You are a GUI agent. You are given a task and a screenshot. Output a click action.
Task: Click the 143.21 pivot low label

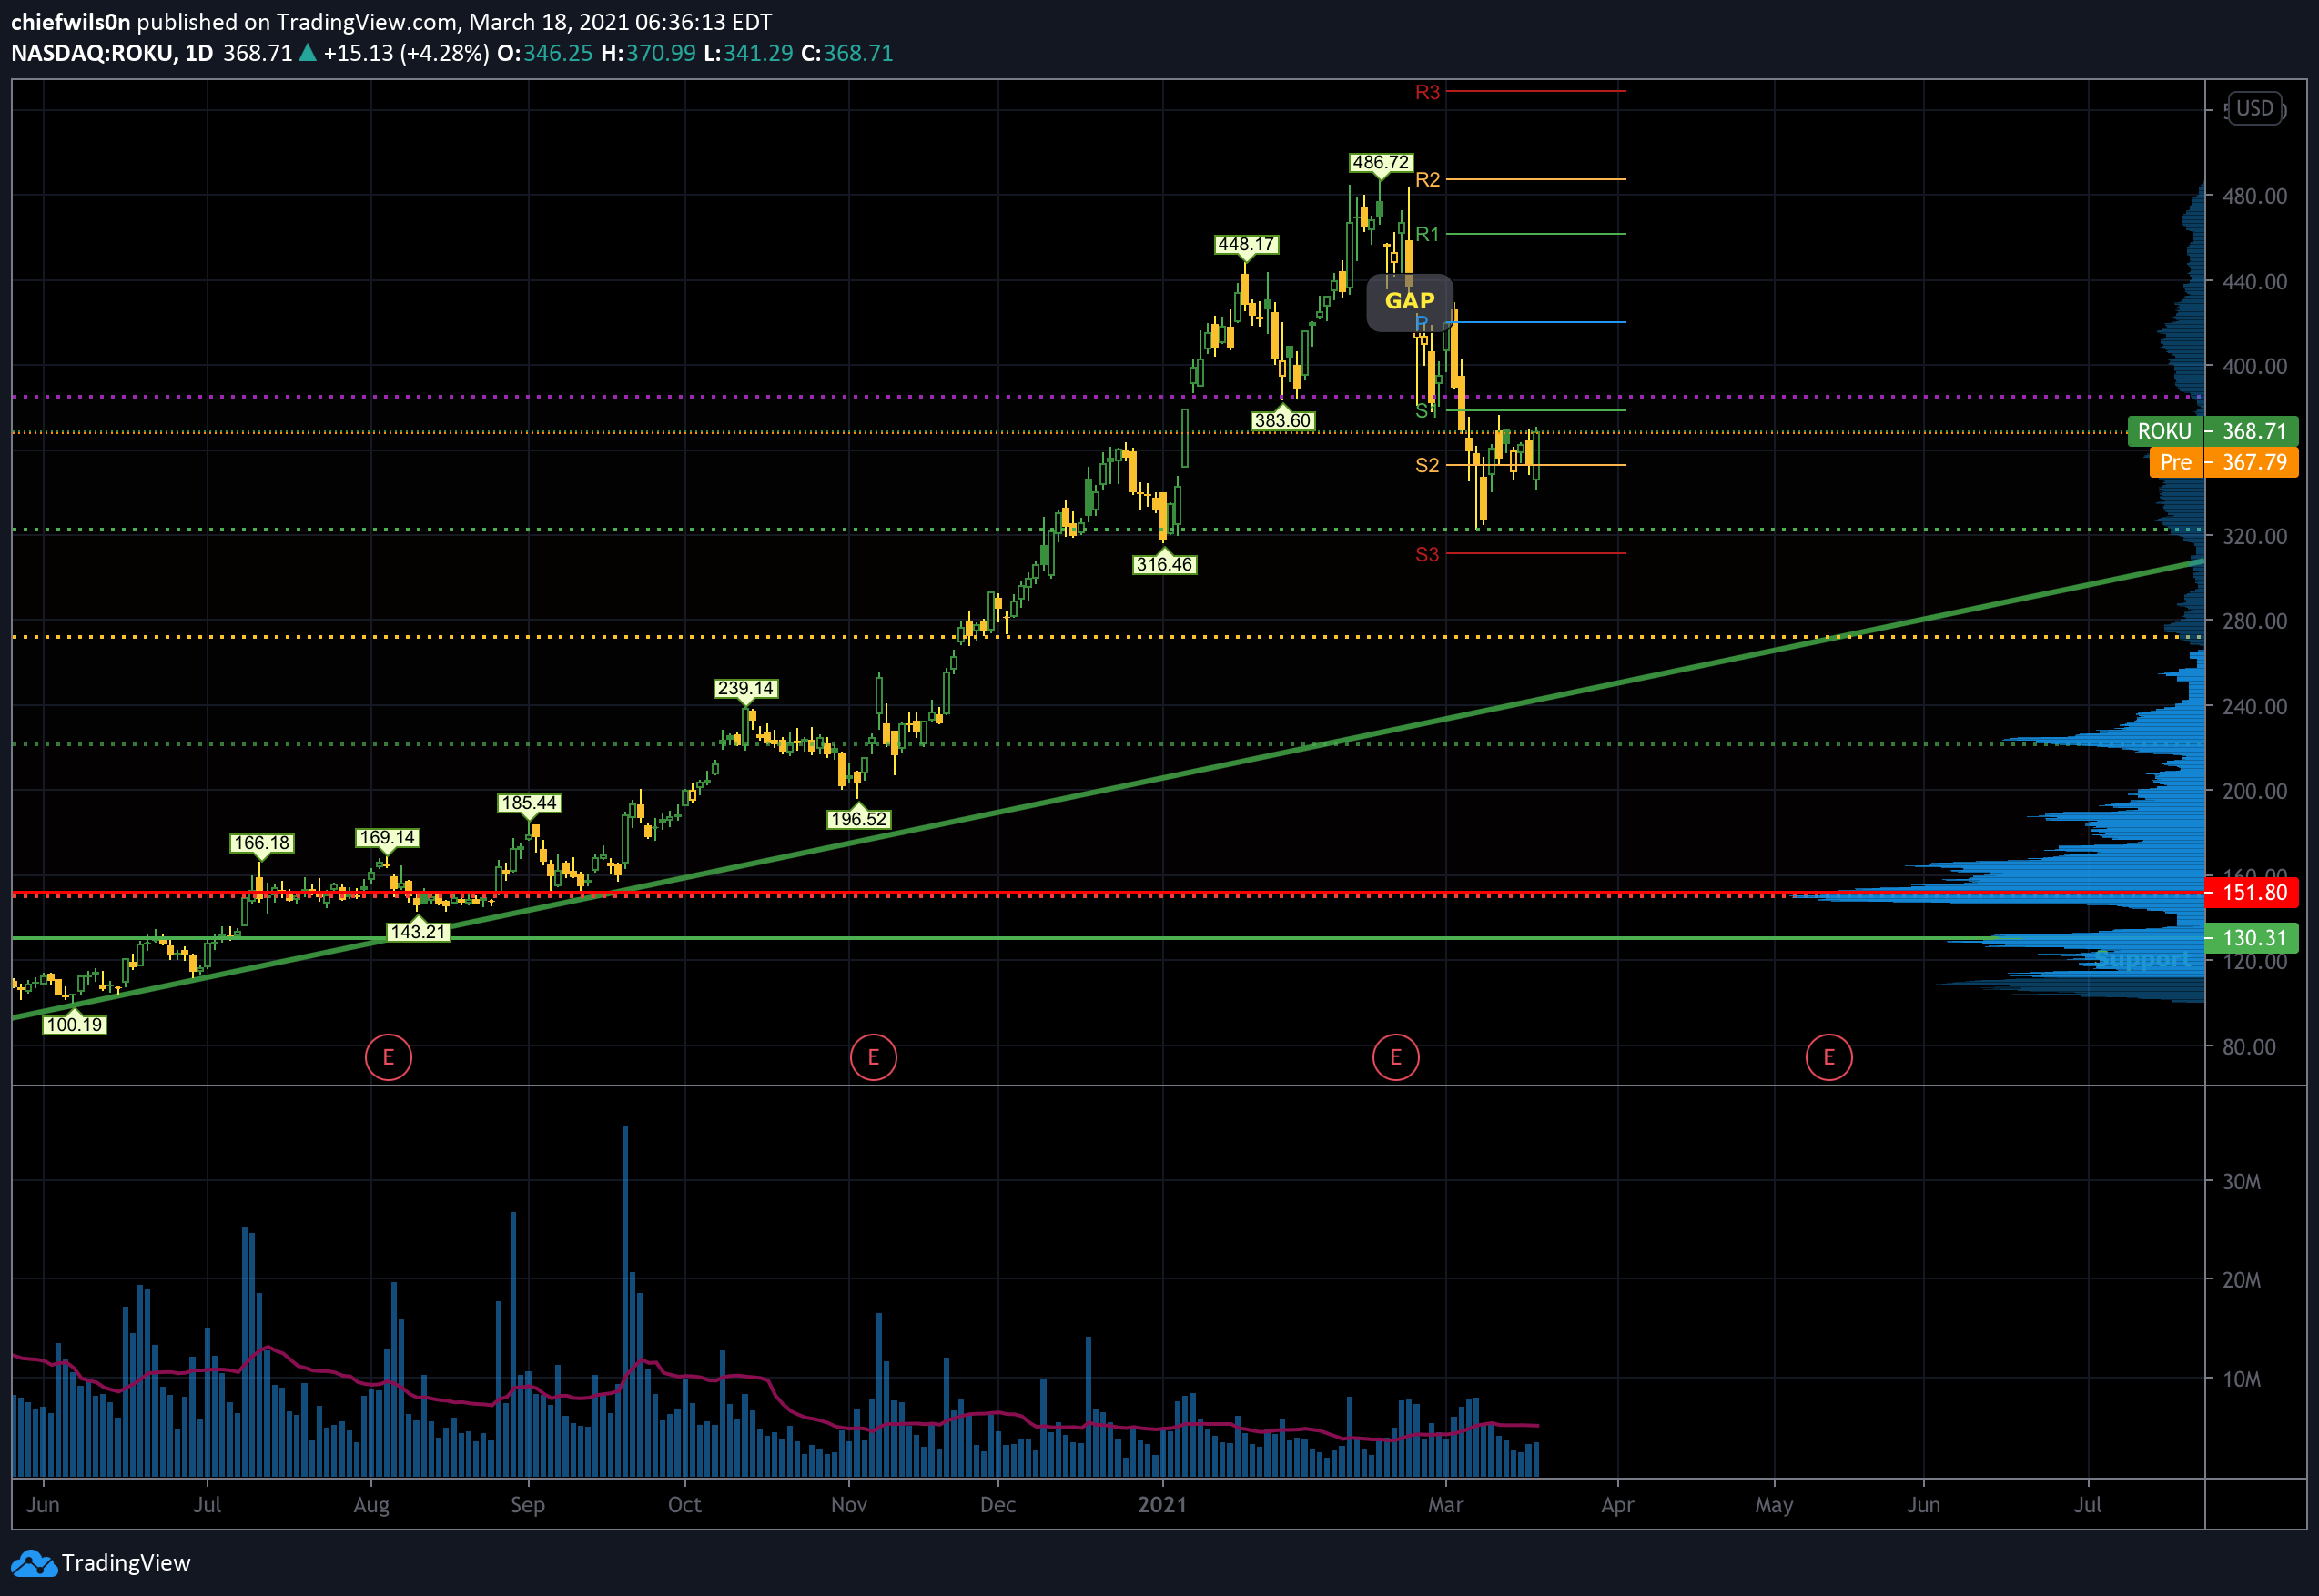pos(418,932)
